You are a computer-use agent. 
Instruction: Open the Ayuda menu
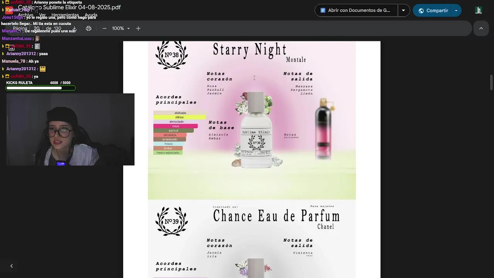coord(91,15)
